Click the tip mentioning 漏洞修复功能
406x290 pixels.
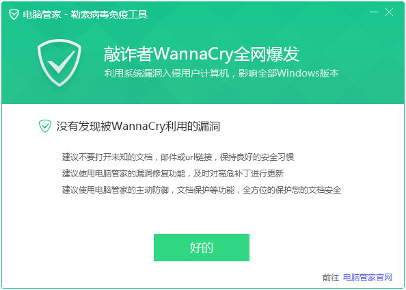[x=173, y=173]
